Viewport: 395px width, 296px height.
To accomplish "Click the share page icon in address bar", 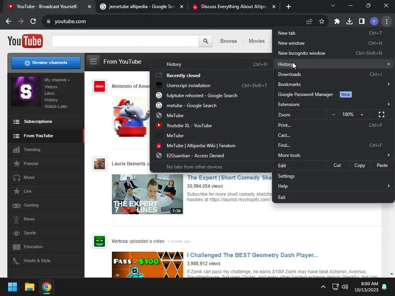I will pos(309,22).
